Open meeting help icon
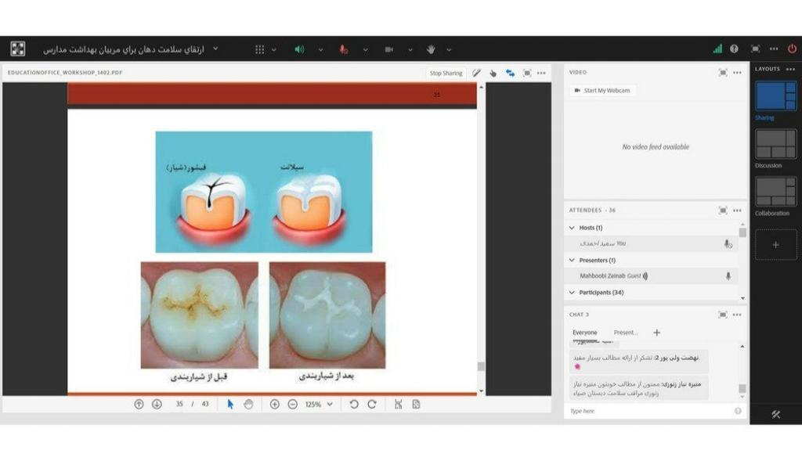Viewport: 802px width, 450px height. 734,49
